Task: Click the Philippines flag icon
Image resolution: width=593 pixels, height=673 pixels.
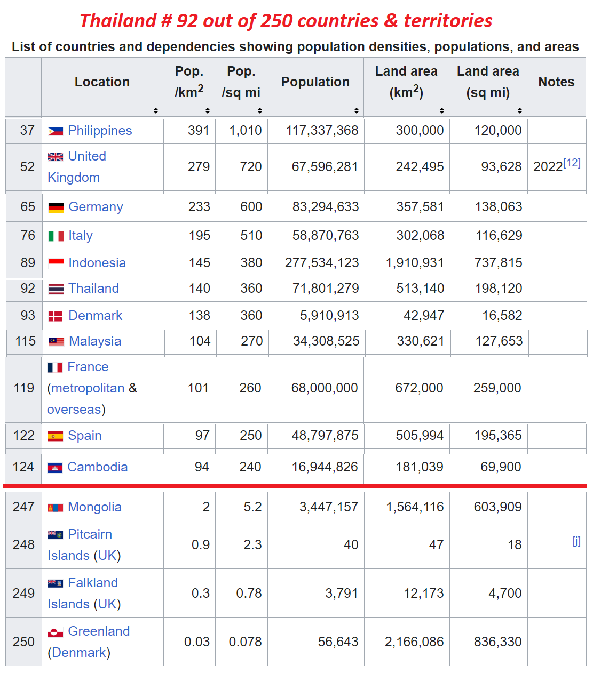Action: coord(56,131)
